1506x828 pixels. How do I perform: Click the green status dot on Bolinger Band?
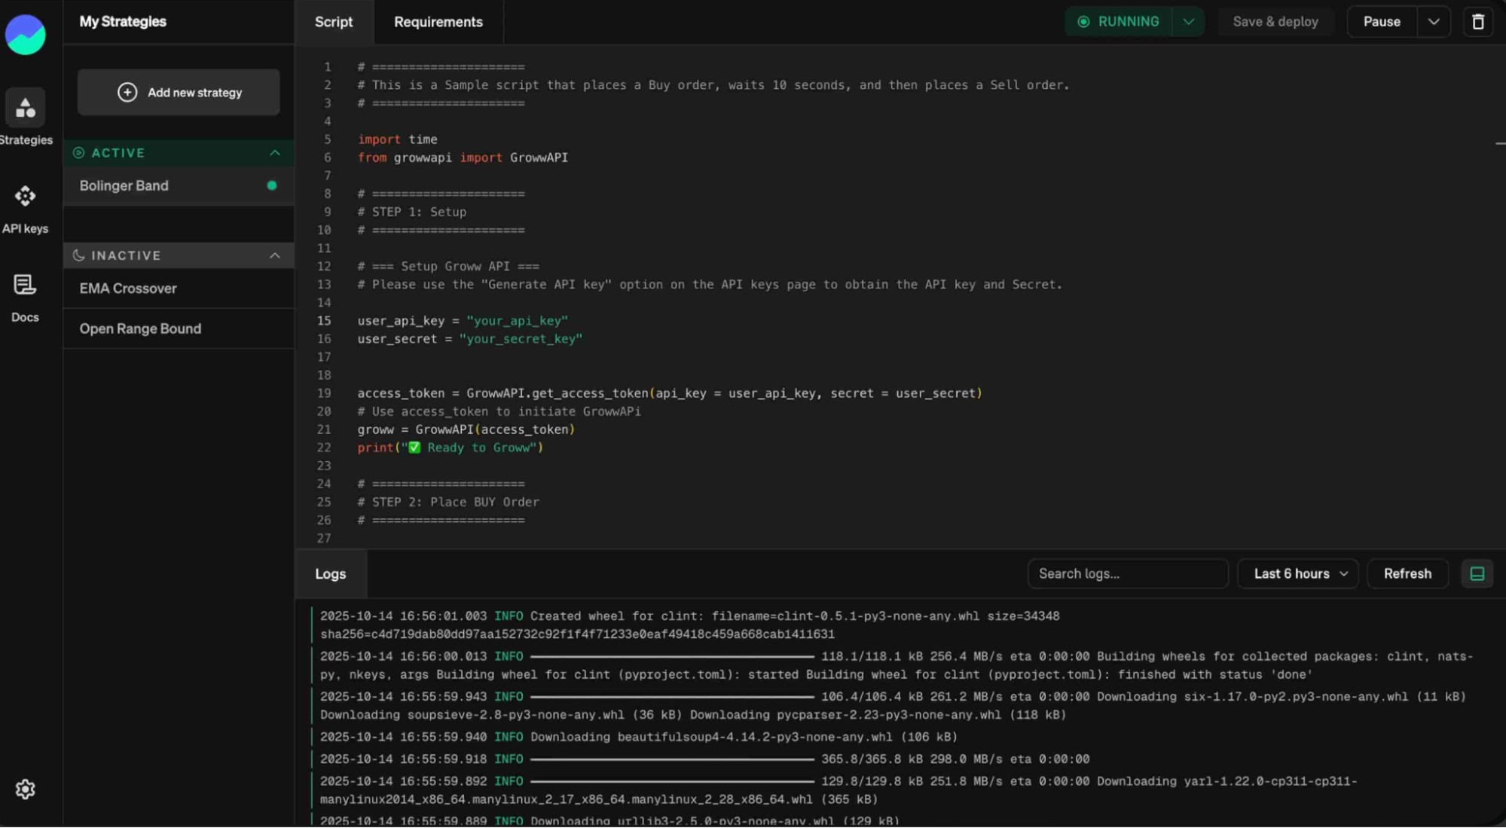point(272,185)
